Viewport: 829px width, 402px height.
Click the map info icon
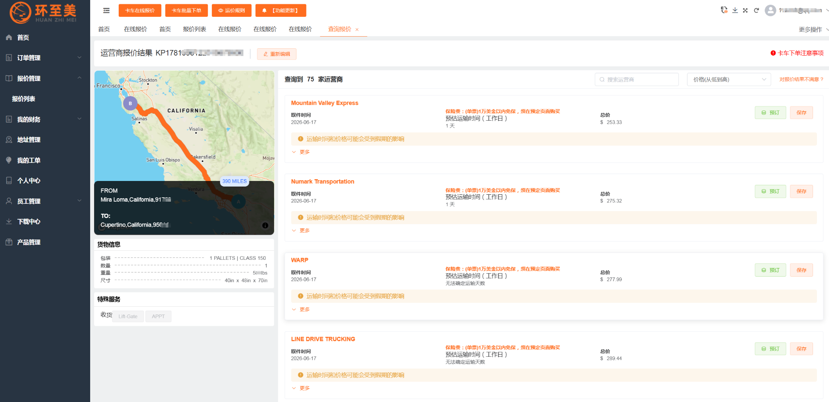(265, 225)
